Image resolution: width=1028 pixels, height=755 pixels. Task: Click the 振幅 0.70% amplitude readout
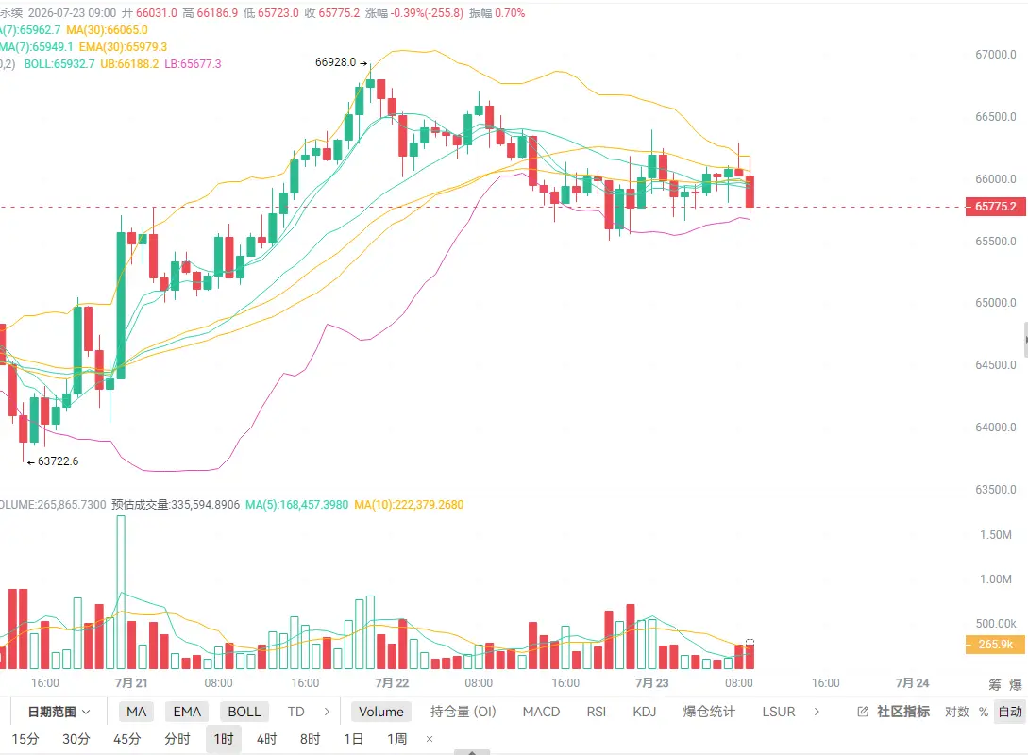pos(497,13)
